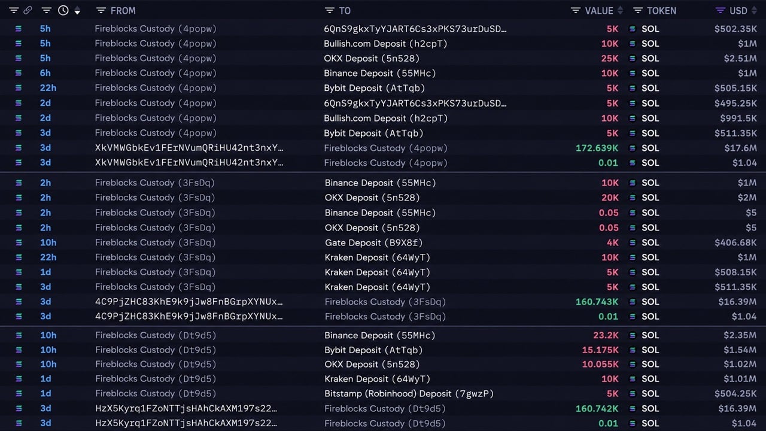Click the 15.175K value cell

600,350
